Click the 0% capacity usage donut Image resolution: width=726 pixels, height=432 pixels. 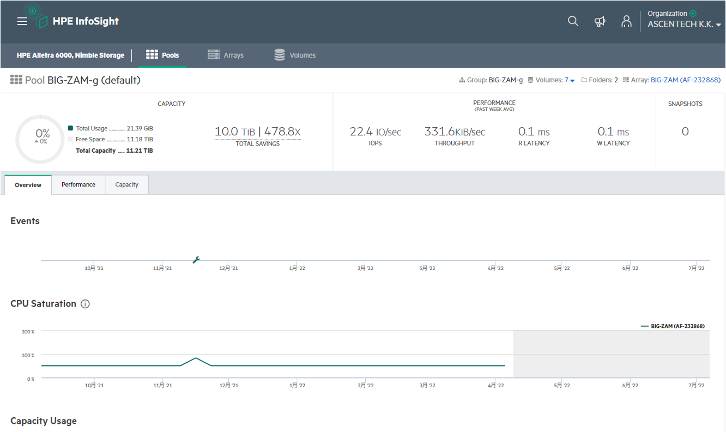(40, 140)
